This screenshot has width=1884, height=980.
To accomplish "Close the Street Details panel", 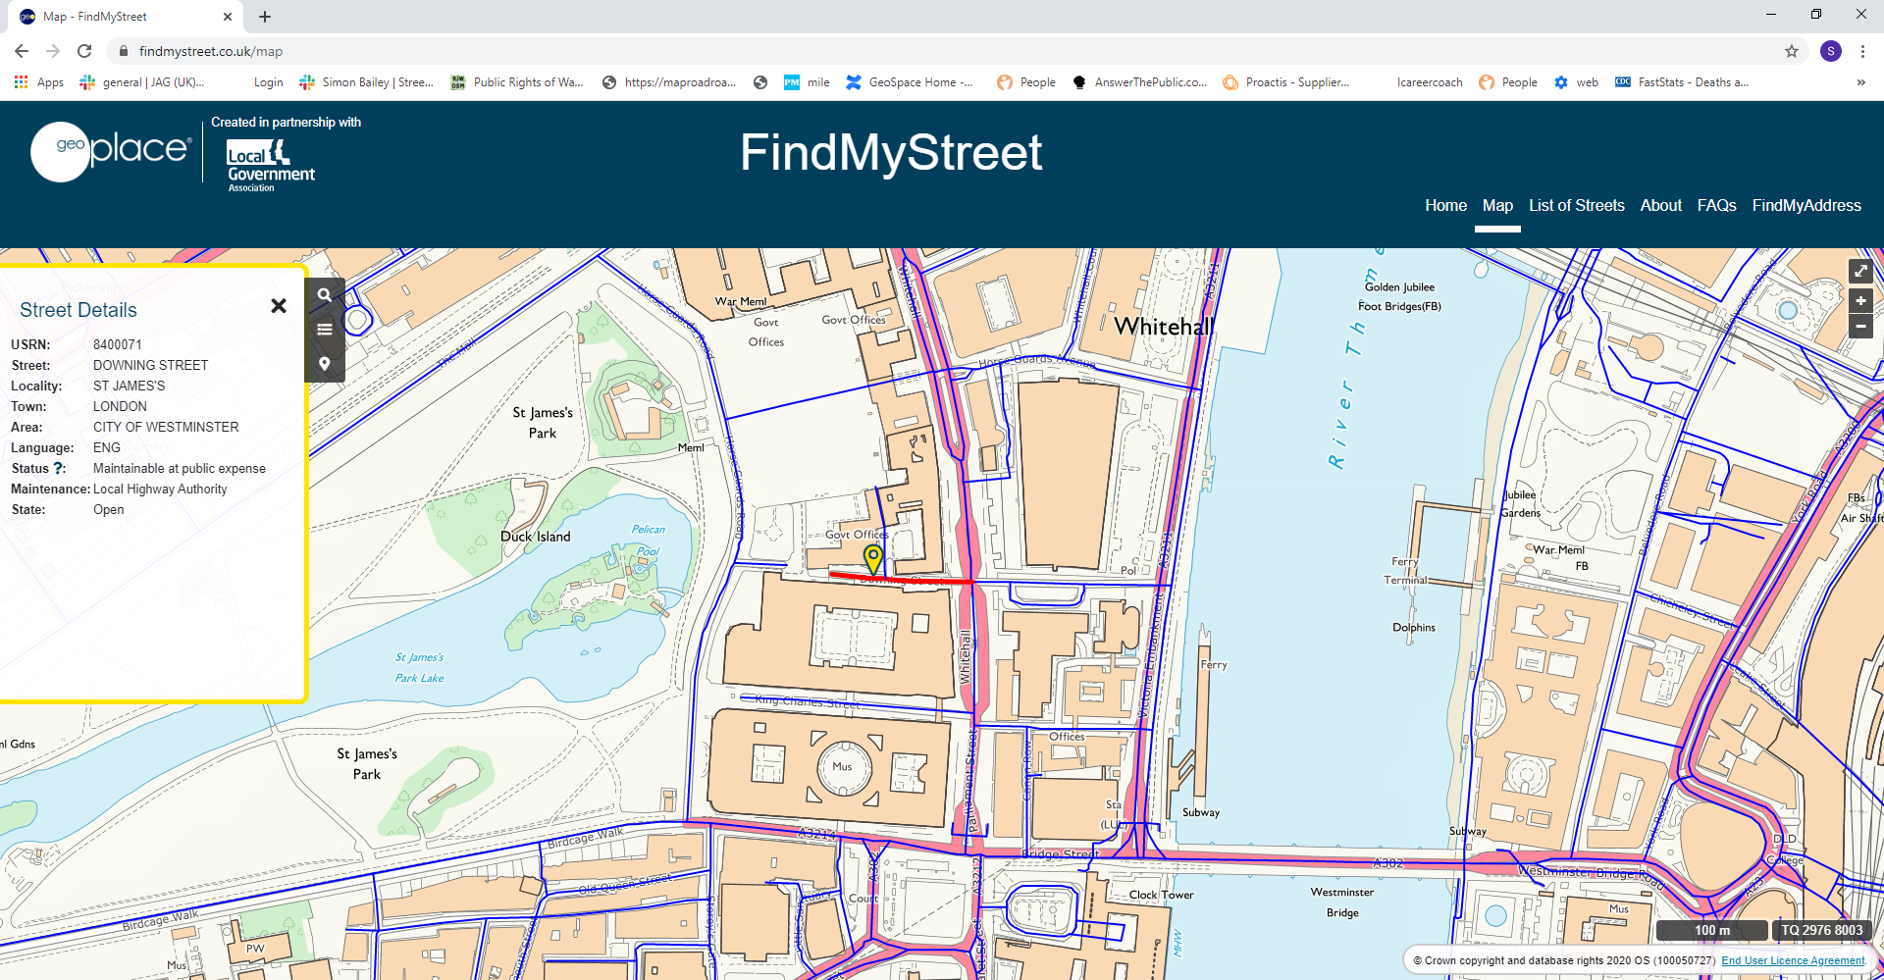I will pyautogui.click(x=279, y=306).
